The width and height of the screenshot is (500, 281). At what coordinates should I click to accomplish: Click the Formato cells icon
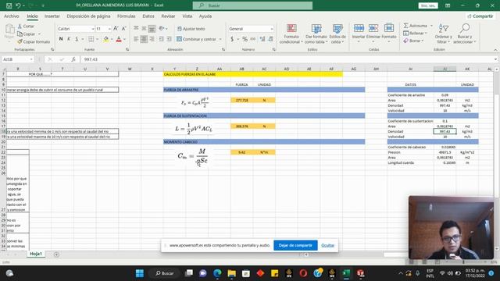389,28
